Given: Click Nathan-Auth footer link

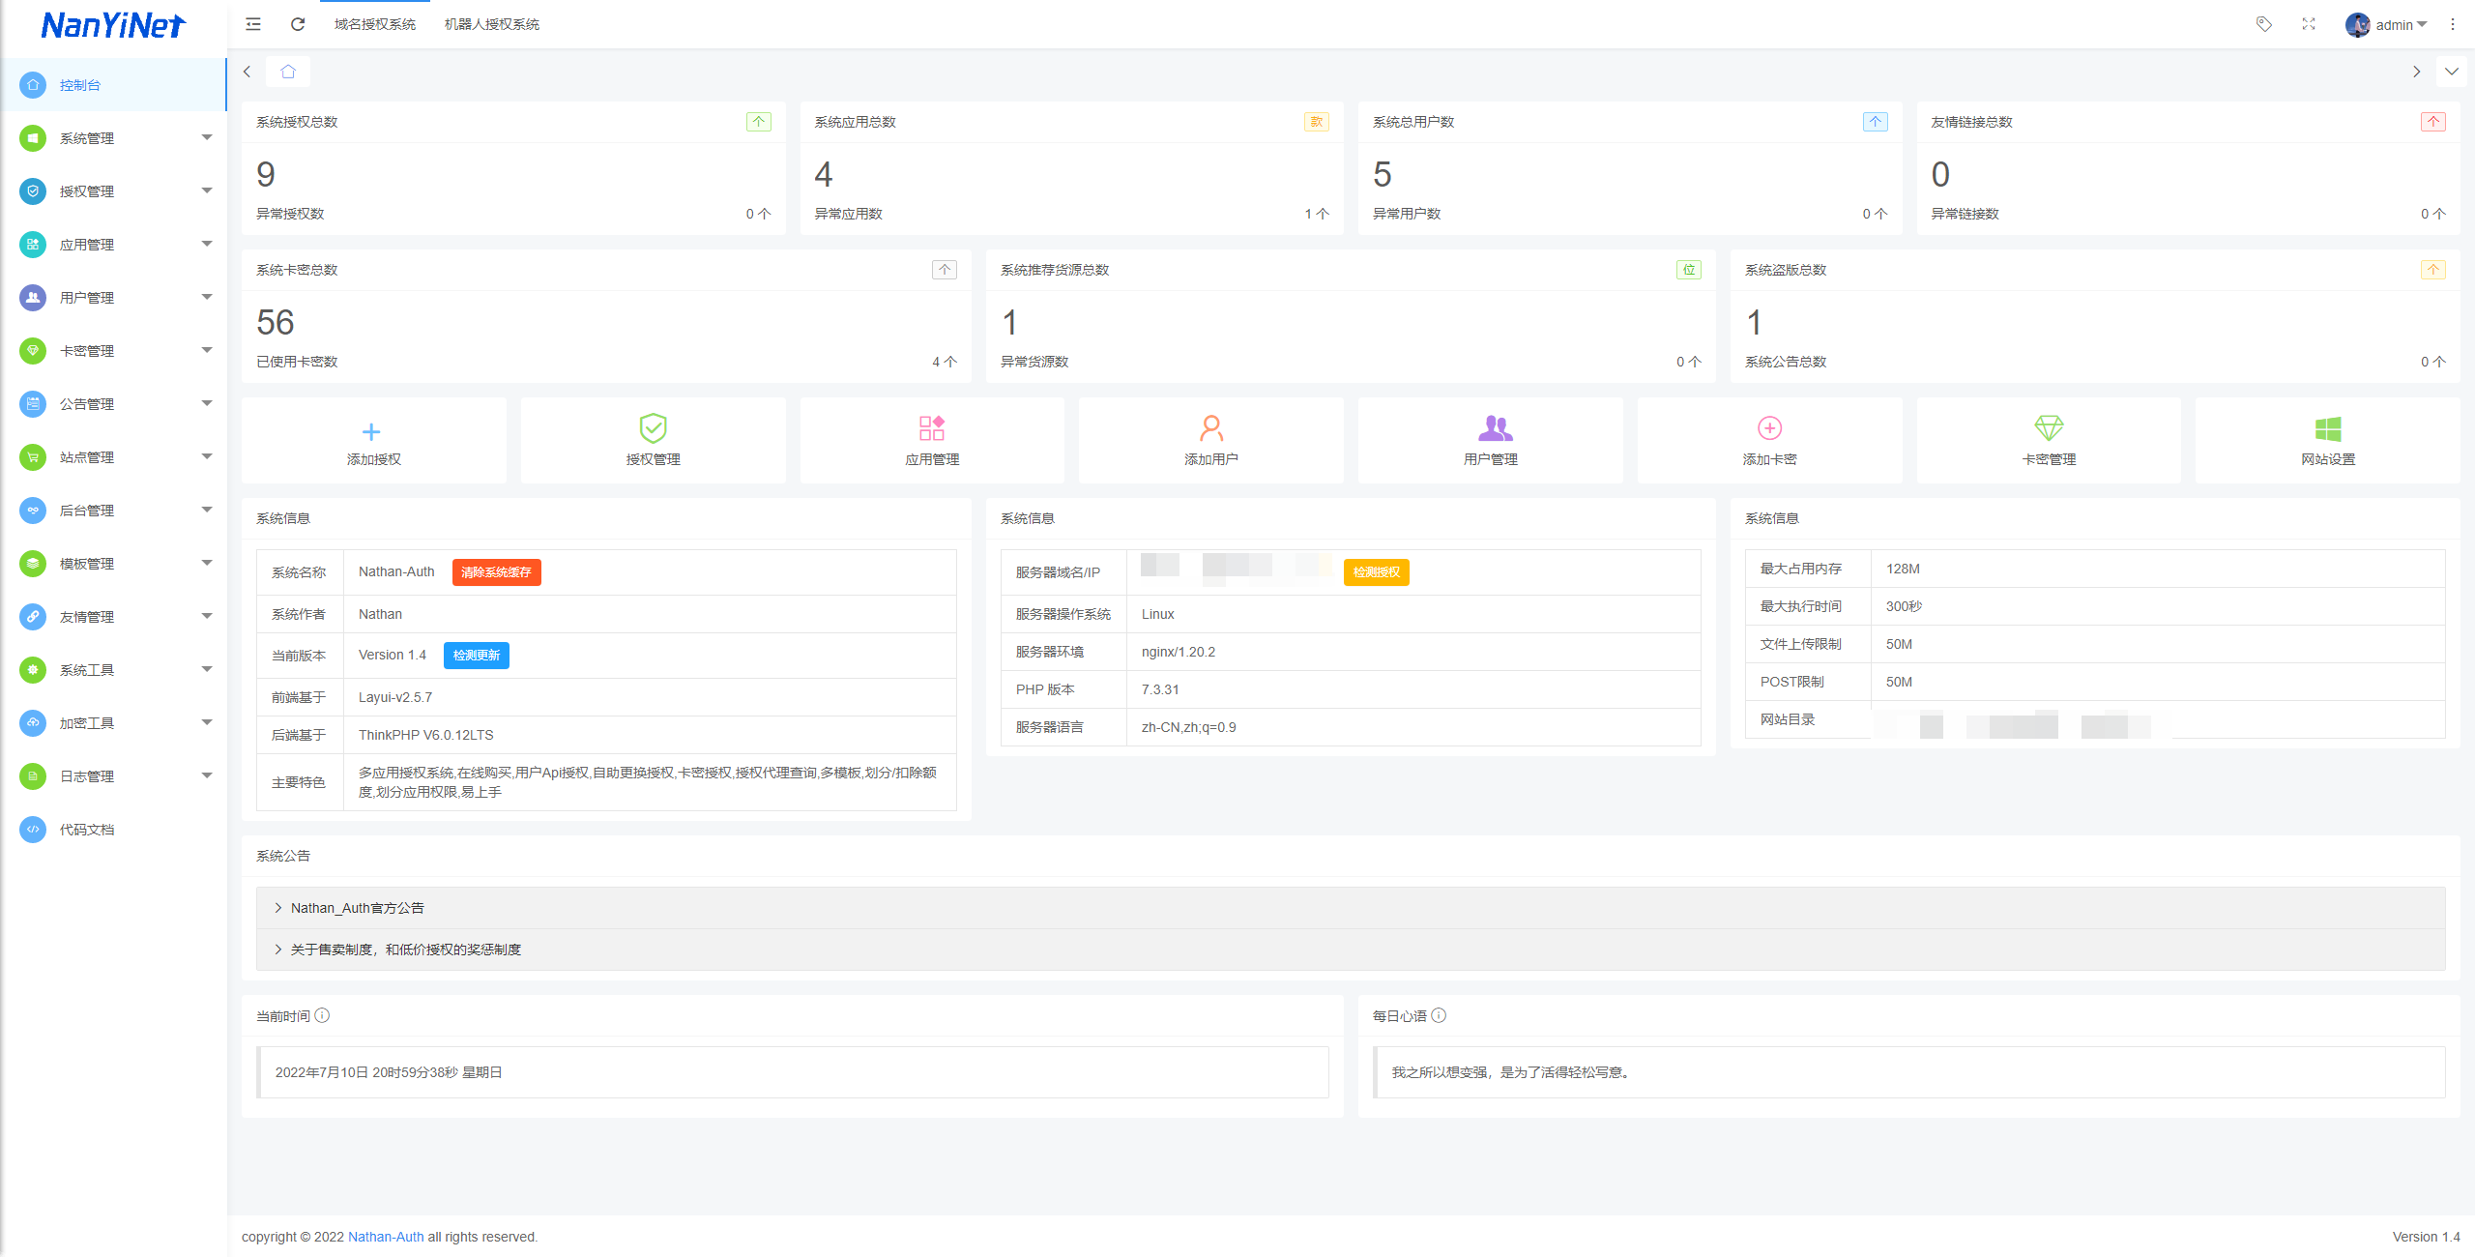Looking at the screenshot, I should tap(386, 1237).
